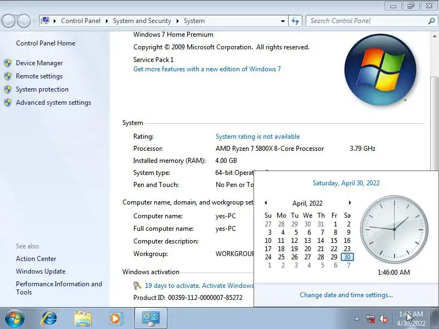439x329 pixels.
Task: Expand arrow after Control Panel breadcrumb
Action: pos(106,21)
